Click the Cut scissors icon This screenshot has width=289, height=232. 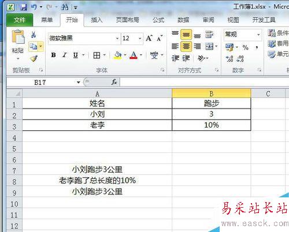click(34, 35)
